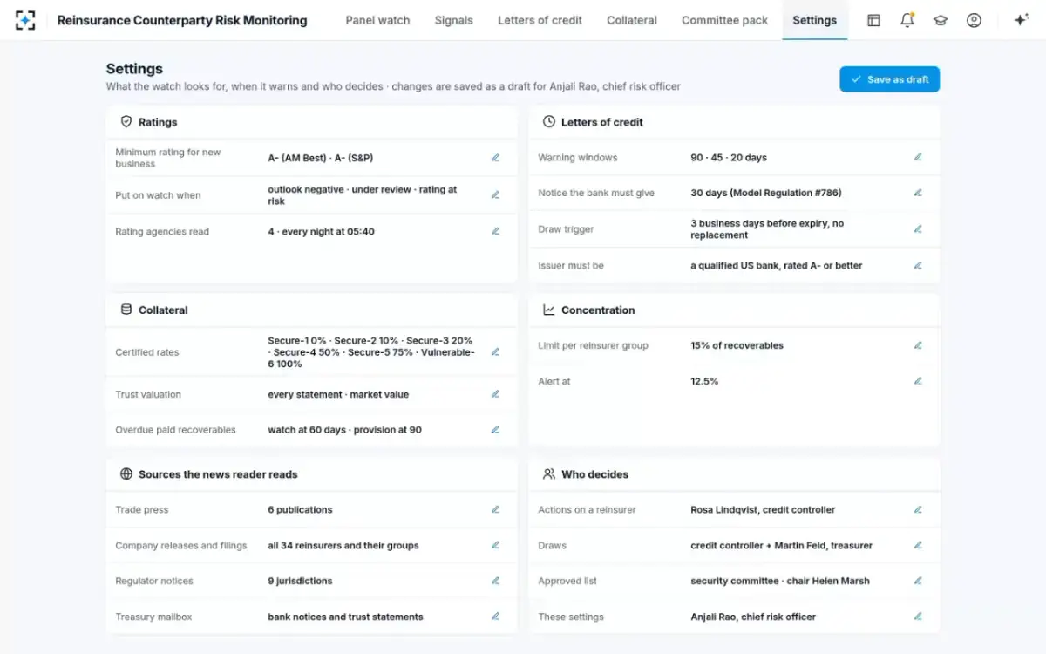Click the value "90 · 45 · 20 days"
The image size is (1046, 654).
coord(729,158)
